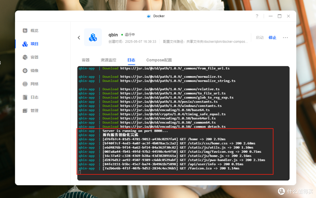Click 'Server is running on port 8000...' log line
This screenshot has width=316, height=198.
click(135, 131)
